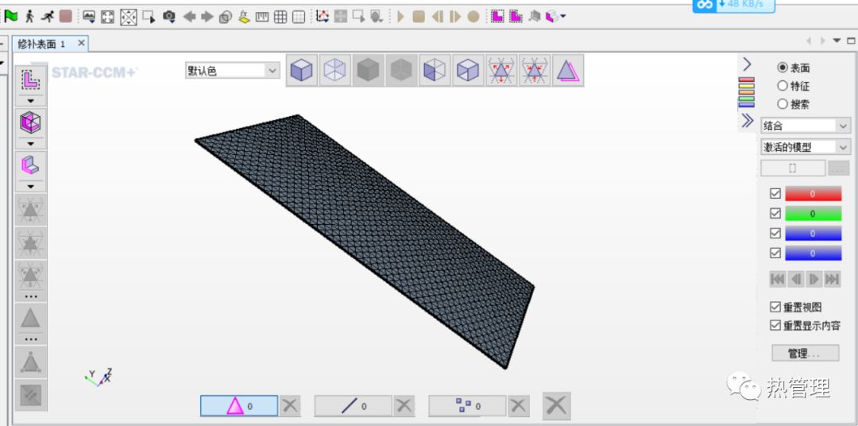Click skip-to-last button in right panel

pyautogui.click(x=833, y=279)
